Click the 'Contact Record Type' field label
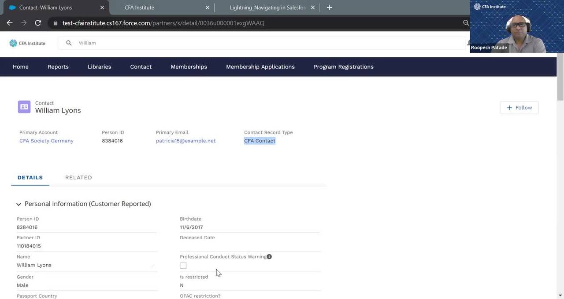This screenshot has width=564, height=299. (x=268, y=132)
